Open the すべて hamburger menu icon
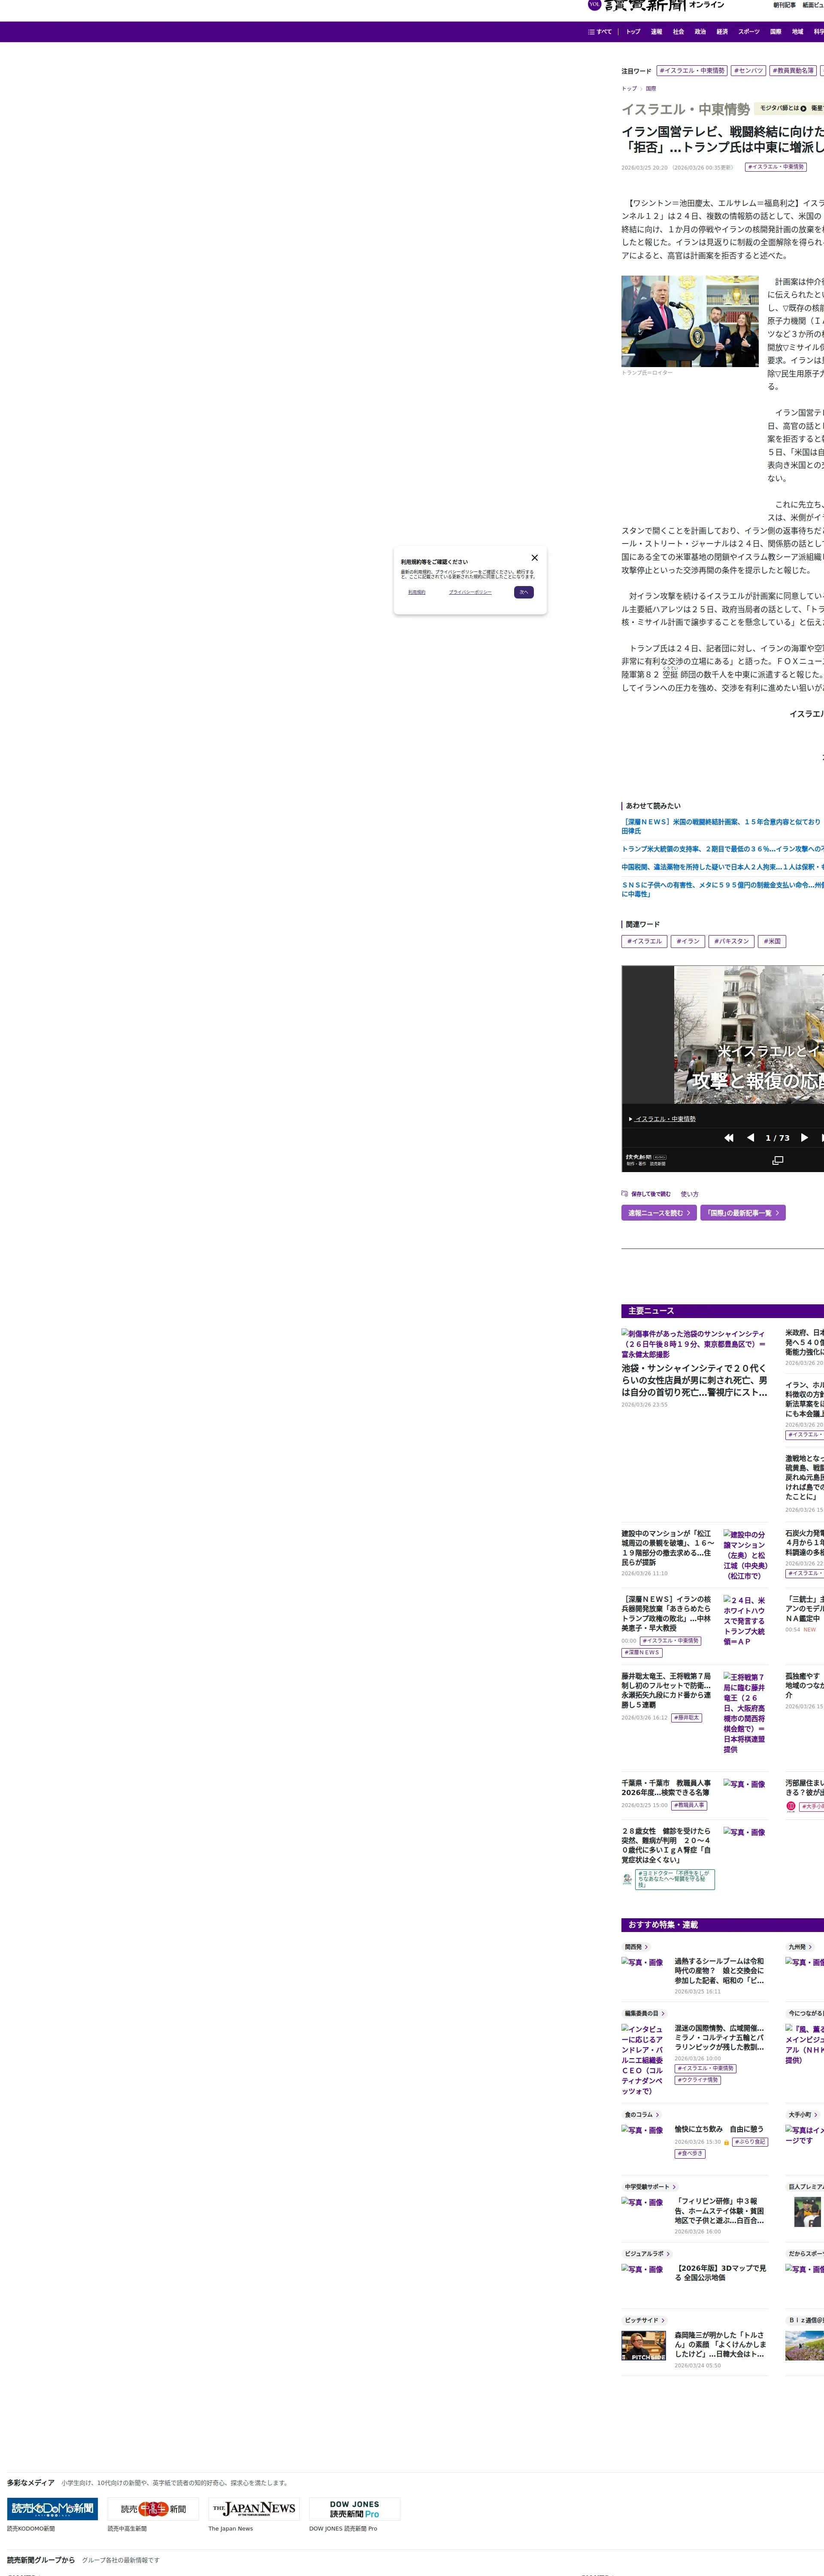The height and width of the screenshot is (2576, 824). [592, 32]
